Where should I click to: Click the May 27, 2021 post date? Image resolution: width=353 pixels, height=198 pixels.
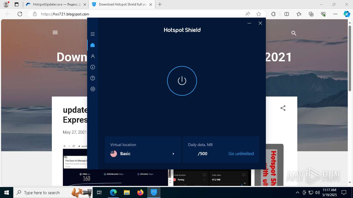click(x=75, y=132)
